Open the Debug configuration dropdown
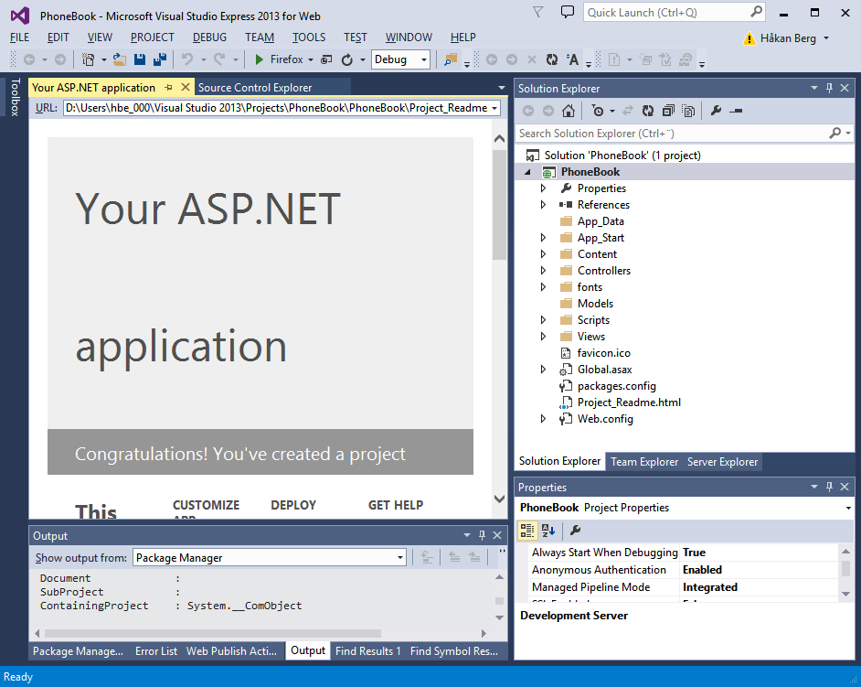861x687 pixels. pos(424,59)
